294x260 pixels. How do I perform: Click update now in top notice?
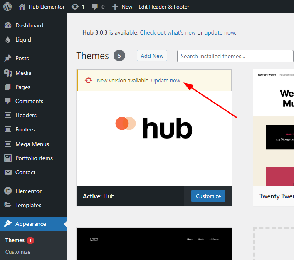click(220, 32)
